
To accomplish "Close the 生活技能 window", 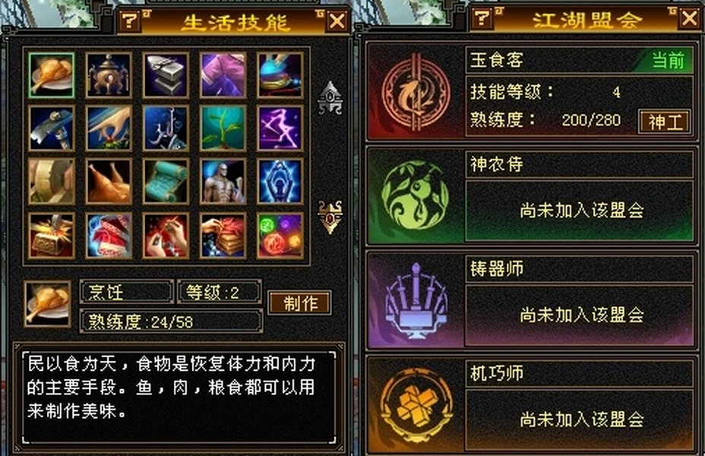I will point(337,21).
